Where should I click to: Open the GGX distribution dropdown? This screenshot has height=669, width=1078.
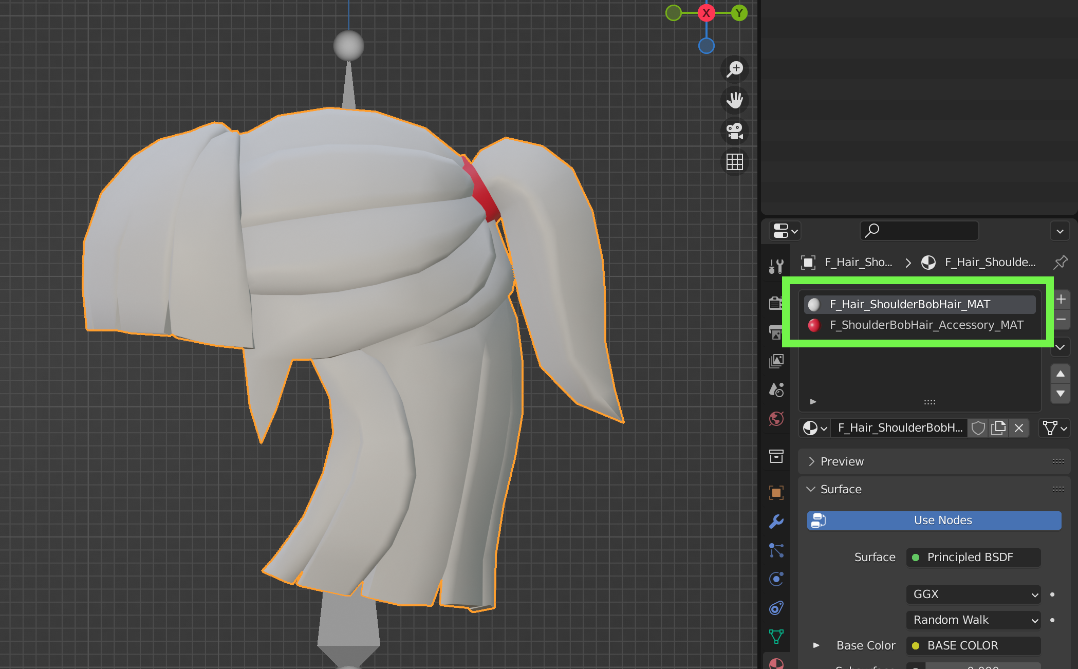coord(973,594)
